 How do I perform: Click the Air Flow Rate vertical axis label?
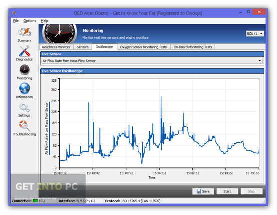tap(47, 128)
